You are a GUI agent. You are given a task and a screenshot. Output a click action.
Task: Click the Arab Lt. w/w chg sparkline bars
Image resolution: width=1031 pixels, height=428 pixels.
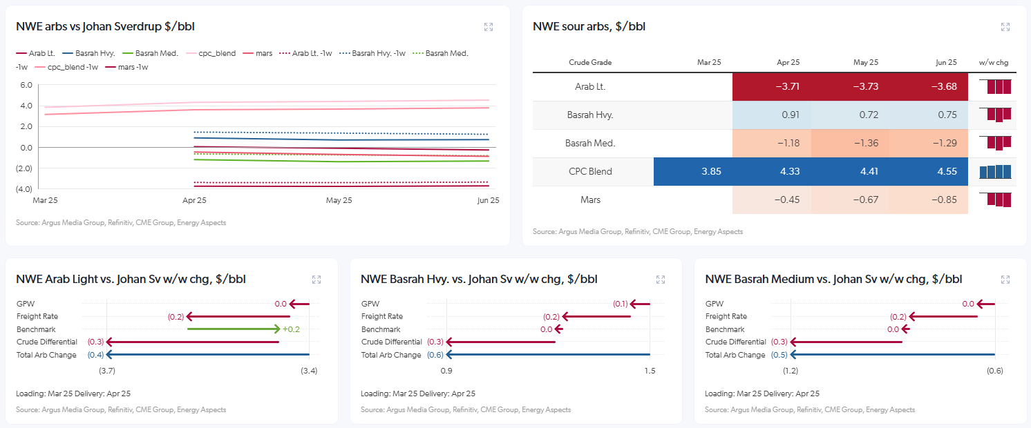pos(995,87)
